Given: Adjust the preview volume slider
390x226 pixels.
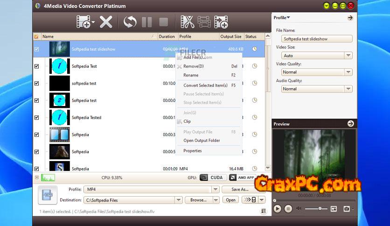Looking at the screenshot, I should [x=316, y=209].
